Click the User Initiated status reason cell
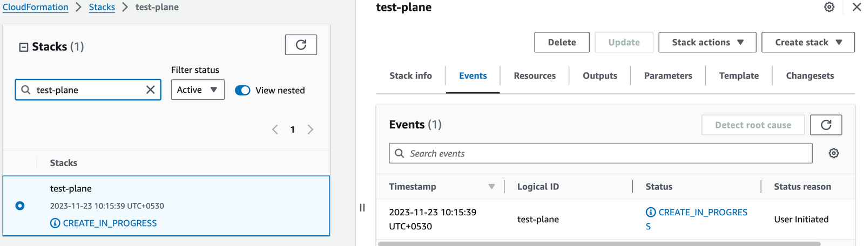This screenshot has height=246, width=864. (801, 220)
